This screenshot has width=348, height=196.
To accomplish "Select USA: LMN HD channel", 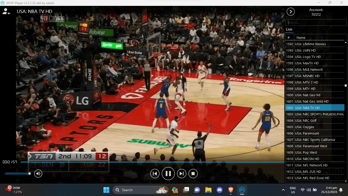I will pyautogui.click(x=315, y=50).
